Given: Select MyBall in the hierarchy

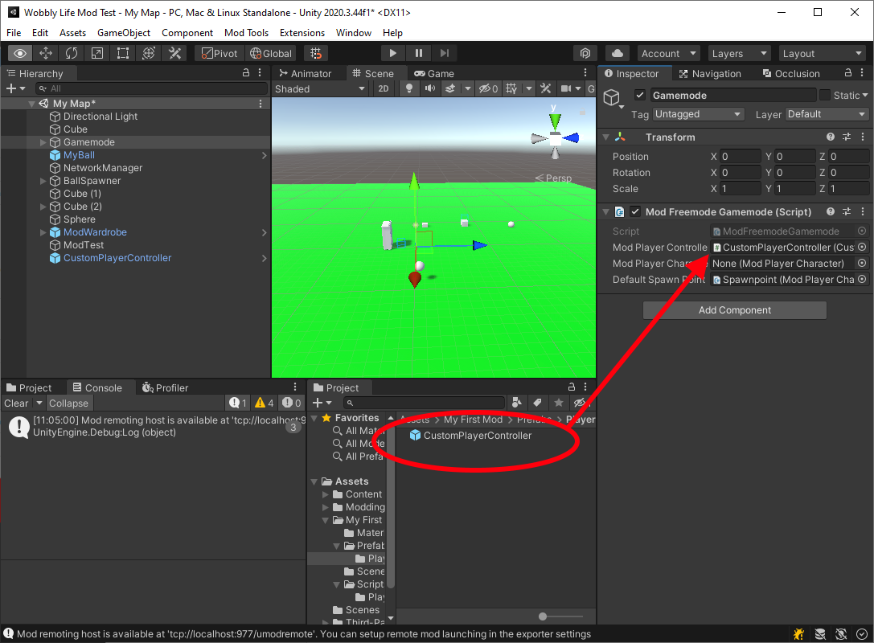Looking at the screenshot, I should click(79, 155).
